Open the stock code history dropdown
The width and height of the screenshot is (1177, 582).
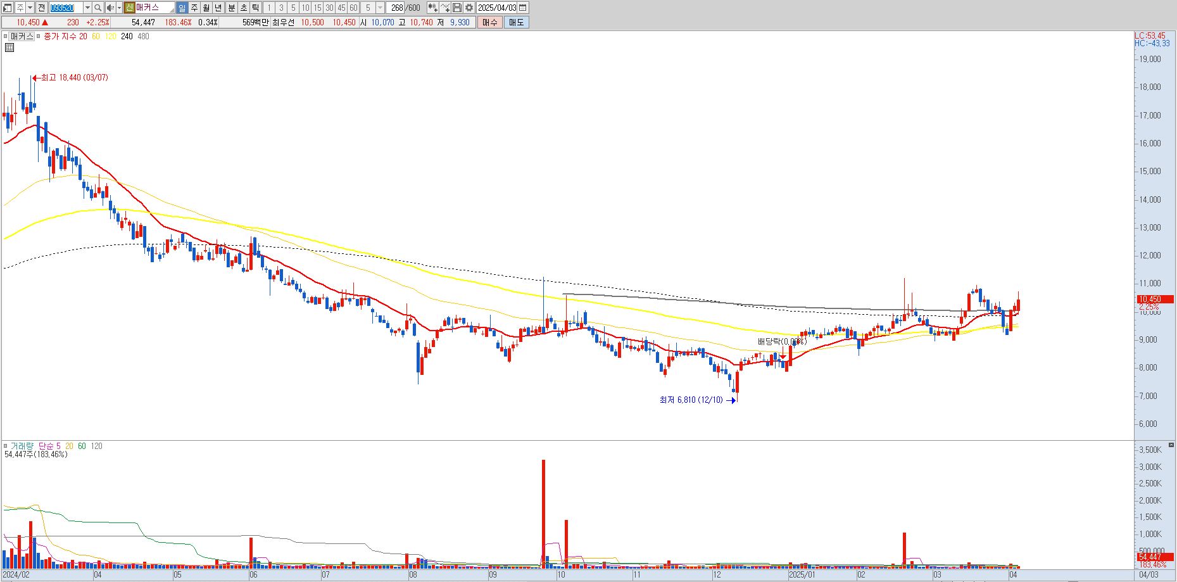[87, 8]
